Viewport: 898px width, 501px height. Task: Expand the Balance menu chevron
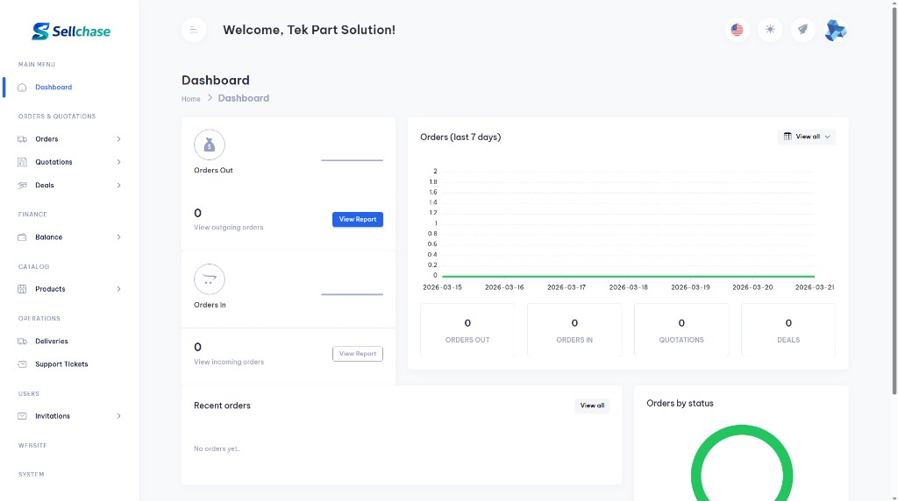pyautogui.click(x=118, y=236)
